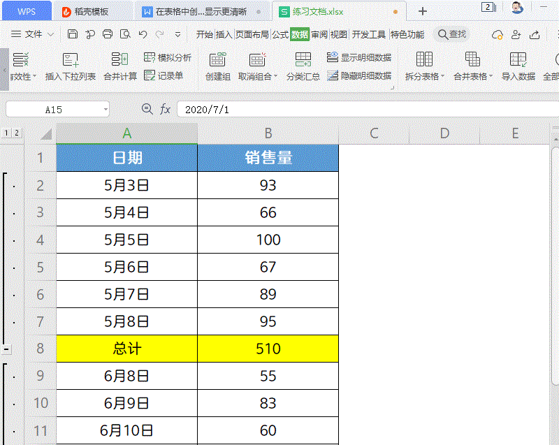Select row 5 header

point(41,268)
